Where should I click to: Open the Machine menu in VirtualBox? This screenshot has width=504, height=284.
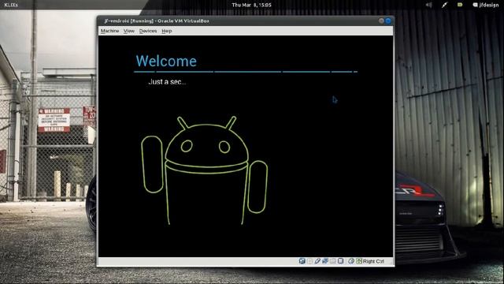pyautogui.click(x=109, y=31)
